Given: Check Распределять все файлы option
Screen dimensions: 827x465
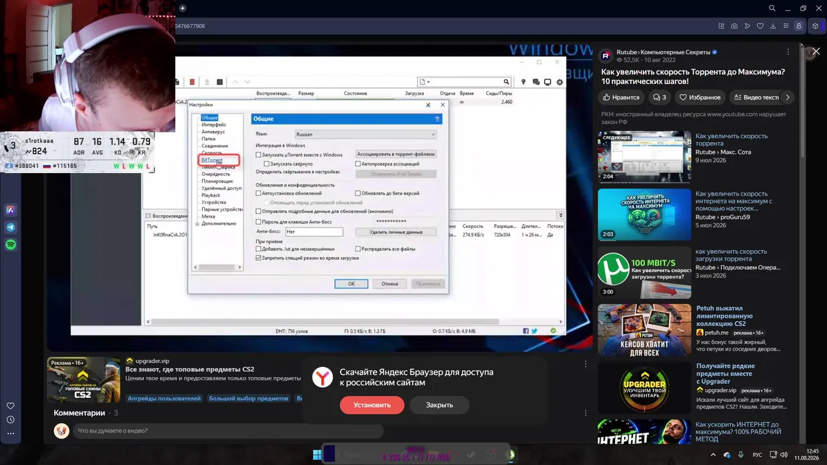Looking at the screenshot, I should pos(358,249).
